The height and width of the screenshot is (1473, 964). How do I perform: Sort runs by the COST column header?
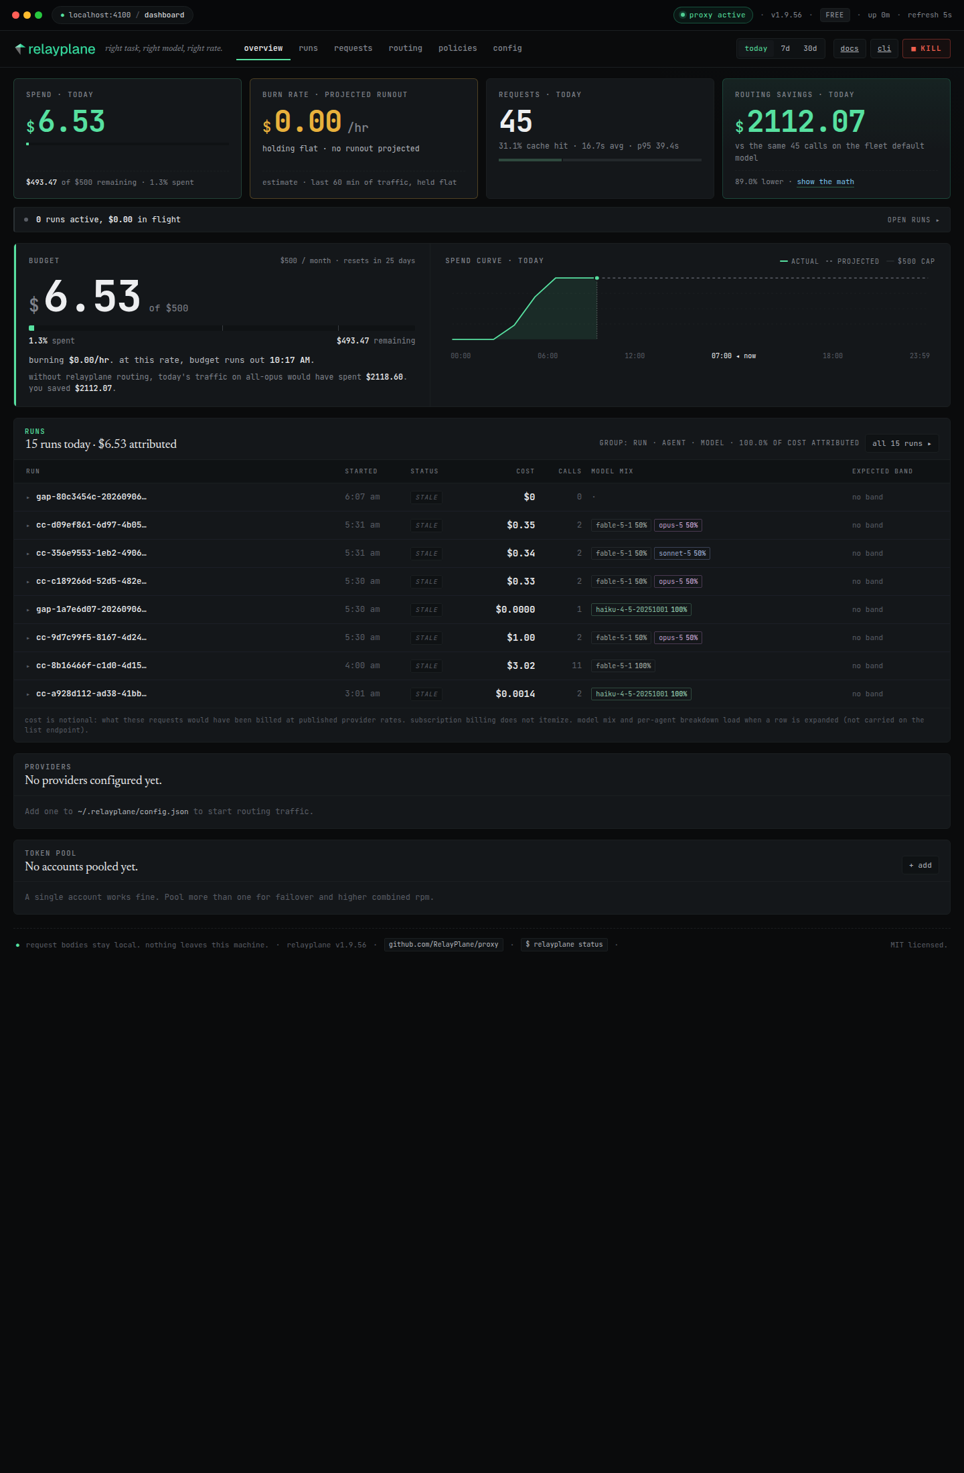click(x=526, y=471)
